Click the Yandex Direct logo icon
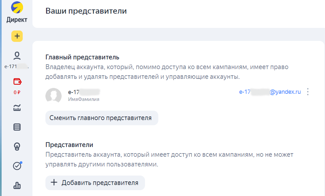The image size is (325, 196). 17,8
